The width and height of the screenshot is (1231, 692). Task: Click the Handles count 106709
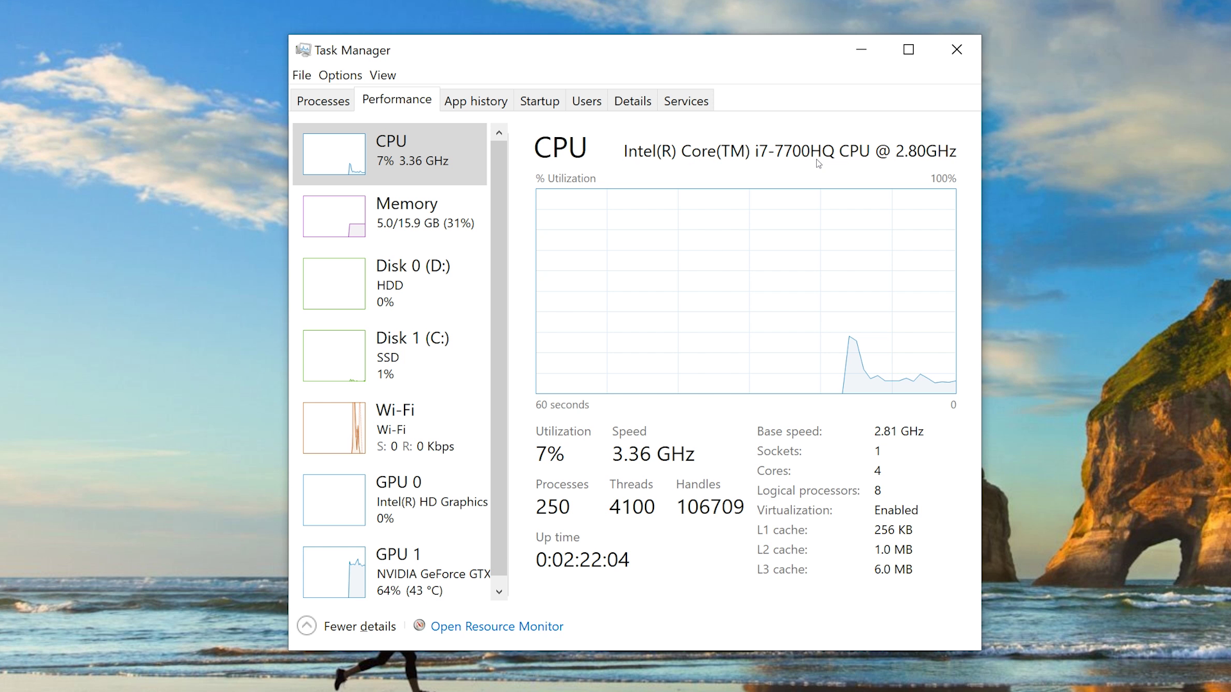click(710, 507)
